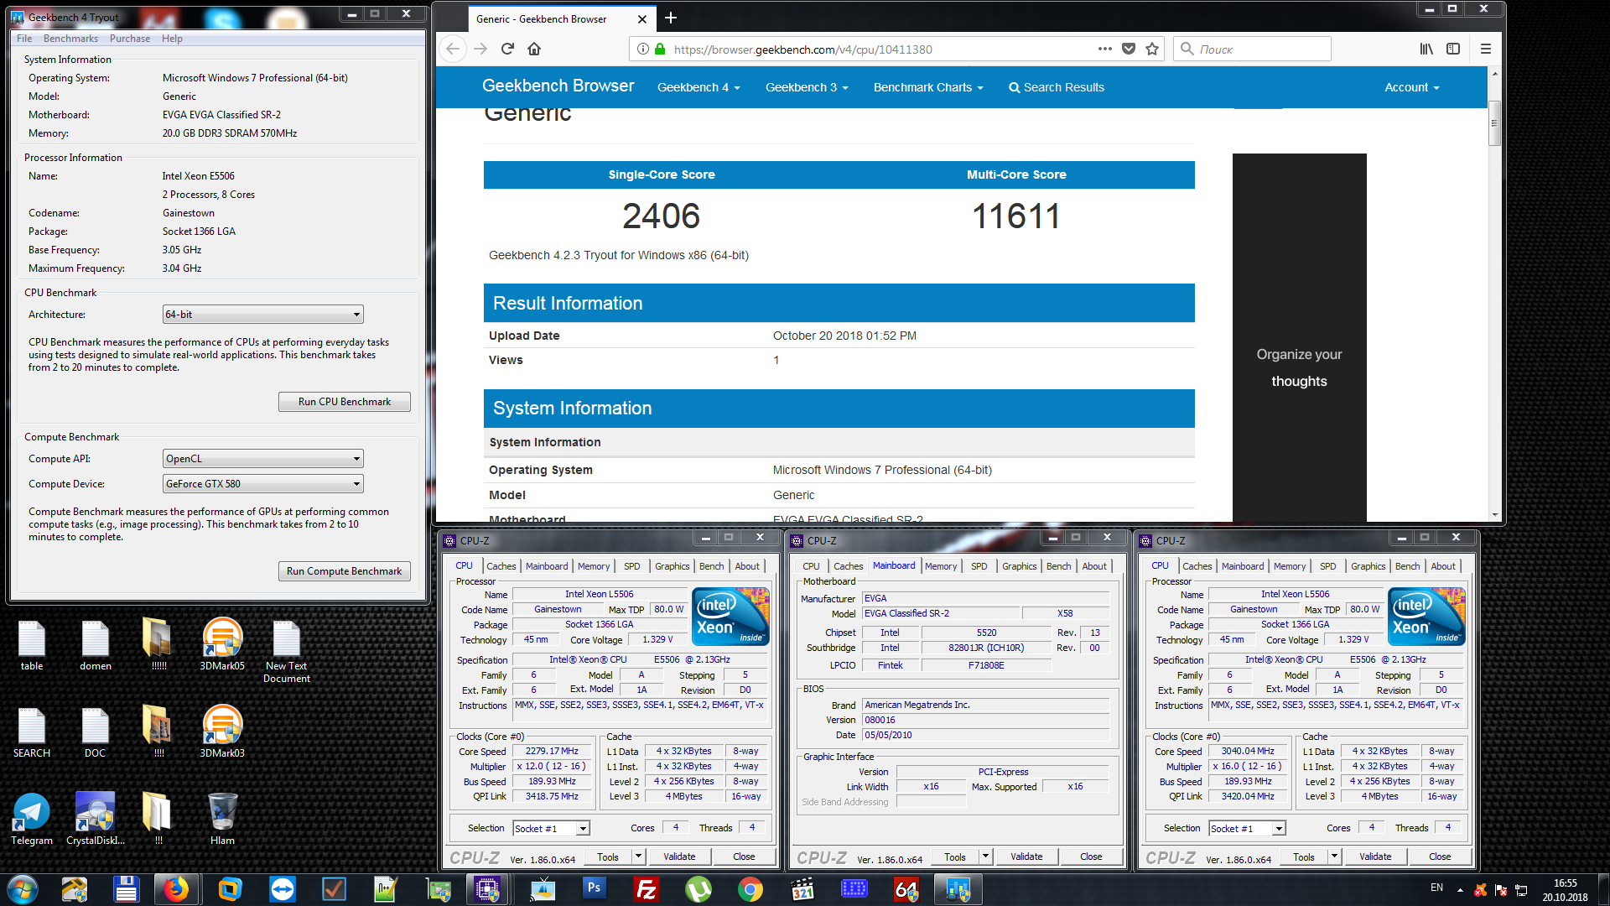
Task: Click Tools button in the middle CPU-Z
Action: 955,857
